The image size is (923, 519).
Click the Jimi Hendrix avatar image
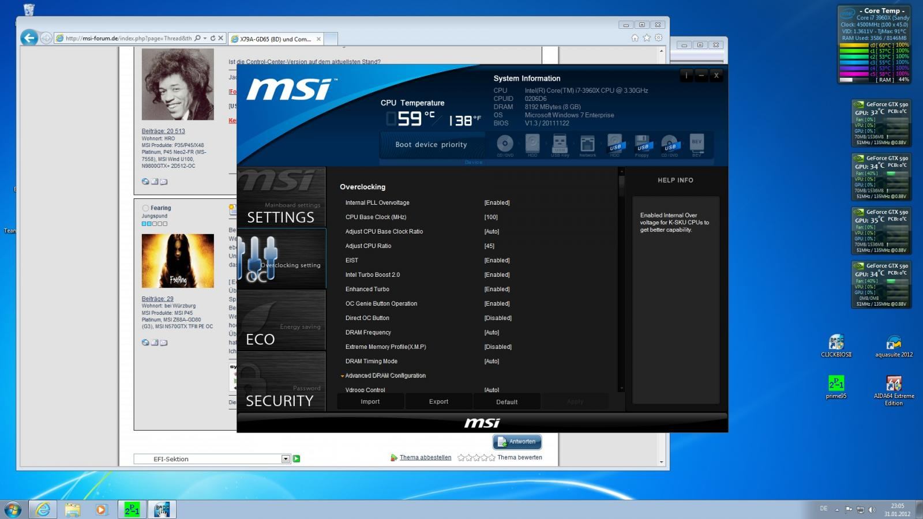pos(178,84)
